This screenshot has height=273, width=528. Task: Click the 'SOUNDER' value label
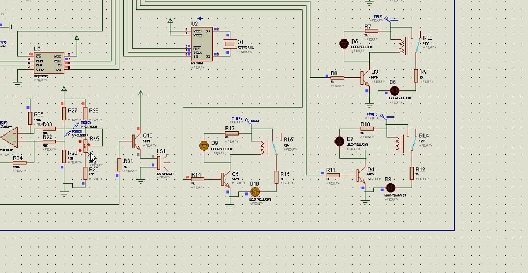click(166, 174)
